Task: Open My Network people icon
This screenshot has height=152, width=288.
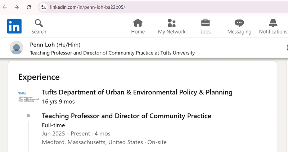Action: (x=172, y=23)
